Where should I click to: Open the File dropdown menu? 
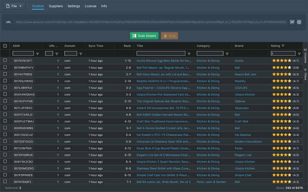point(14,6)
